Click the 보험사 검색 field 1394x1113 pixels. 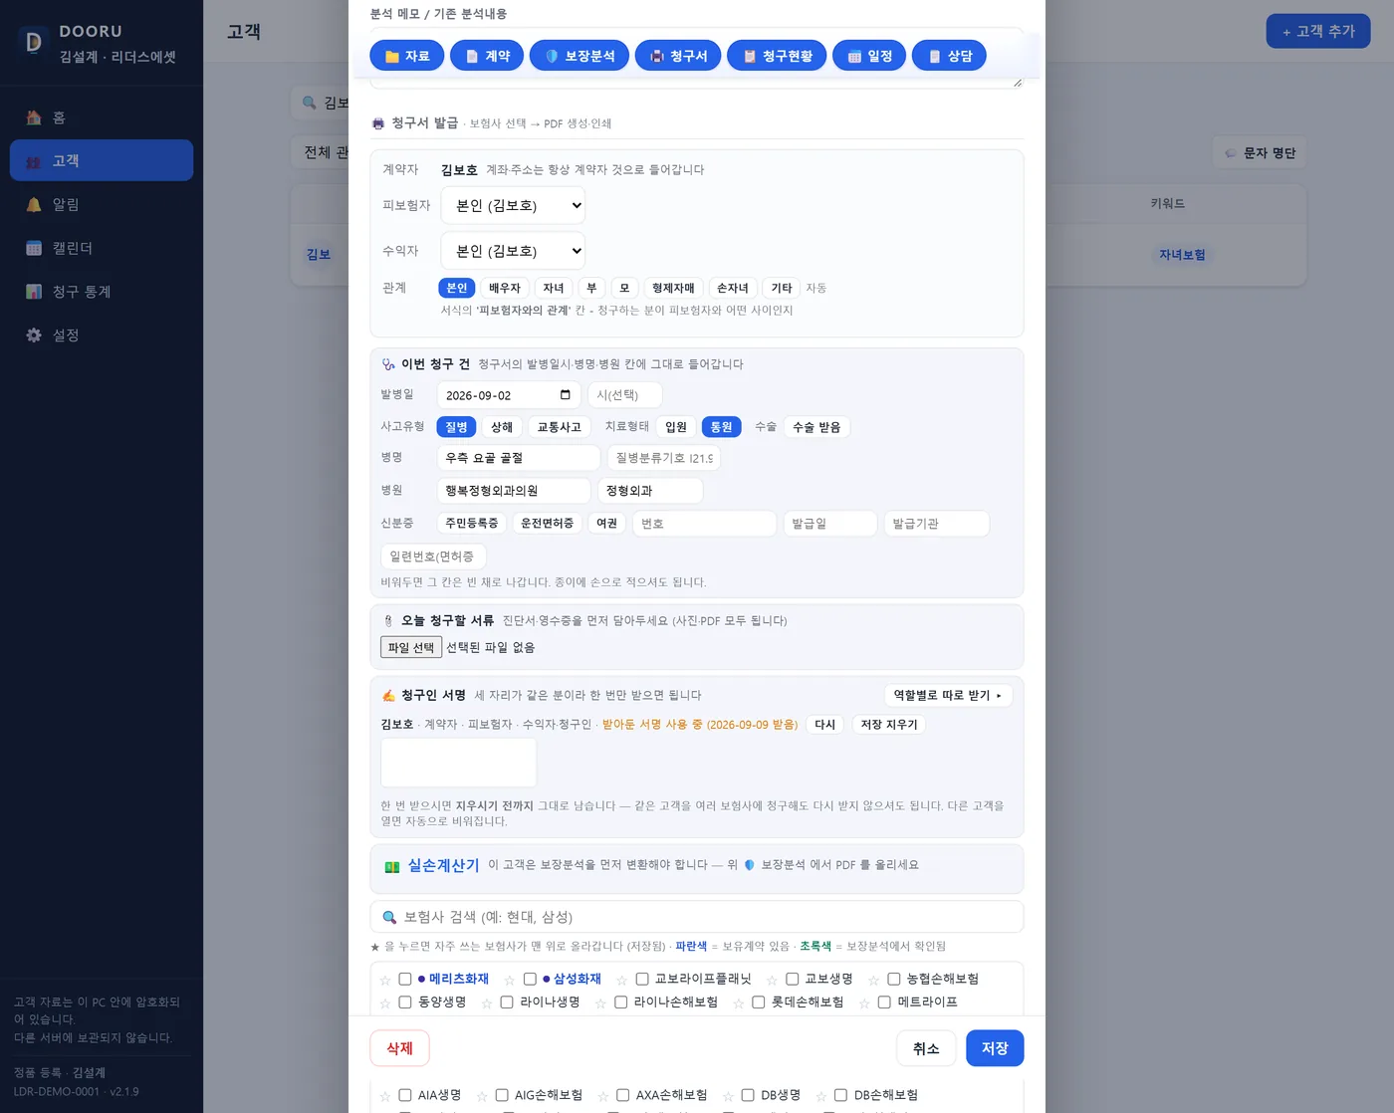697,917
